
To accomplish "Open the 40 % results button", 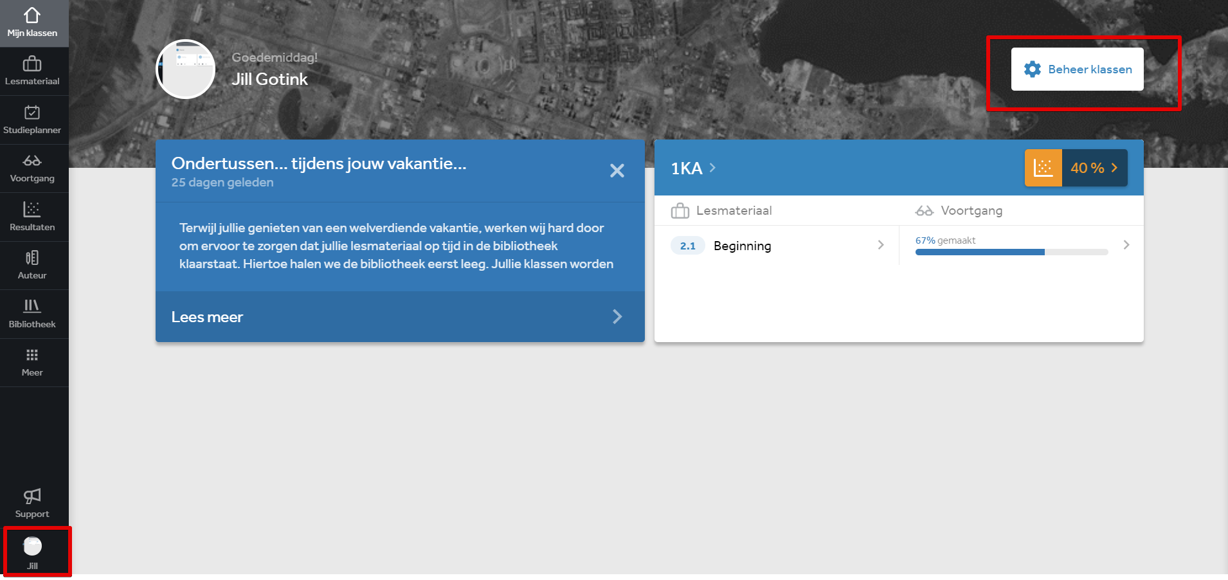I will click(1094, 168).
